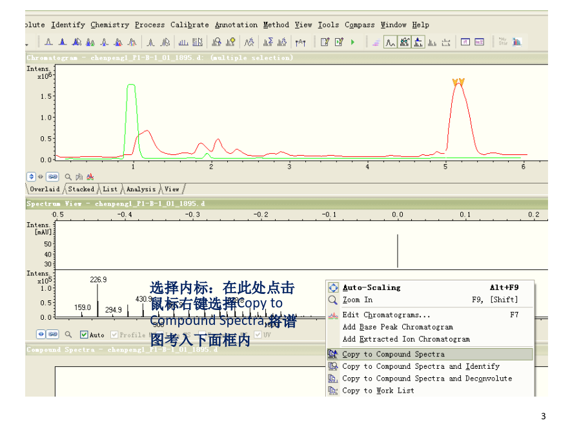Click the zoom magnifier in Spectrum View toolbar
Screen dimensions: 581x436
pyautogui.click(x=68, y=335)
